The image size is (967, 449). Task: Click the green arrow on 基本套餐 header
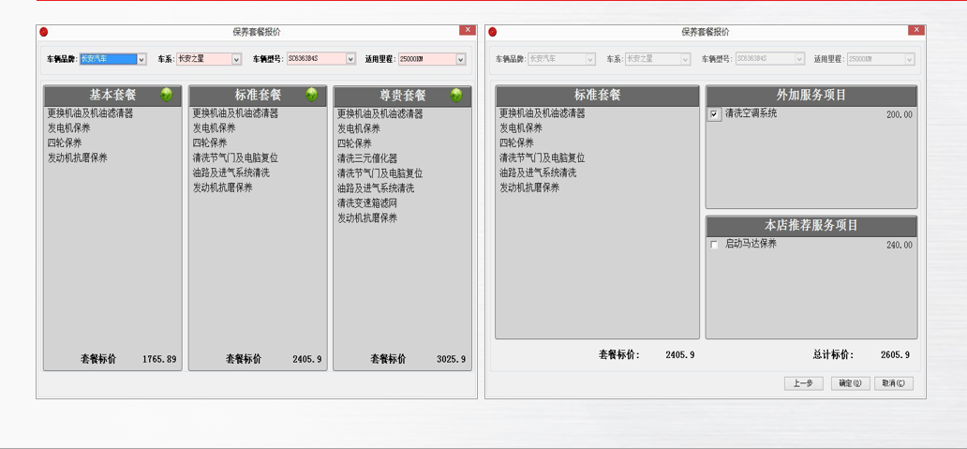click(x=167, y=95)
